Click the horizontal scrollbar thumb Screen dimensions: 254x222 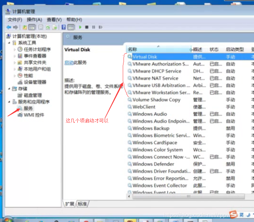click(x=188, y=196)
